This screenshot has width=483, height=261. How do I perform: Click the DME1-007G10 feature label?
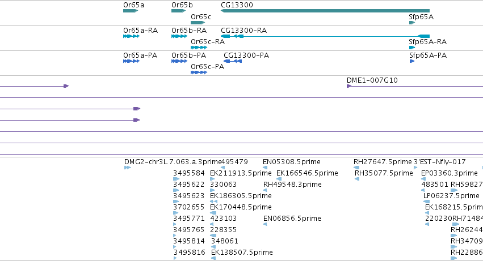click(x=372, y=80)
